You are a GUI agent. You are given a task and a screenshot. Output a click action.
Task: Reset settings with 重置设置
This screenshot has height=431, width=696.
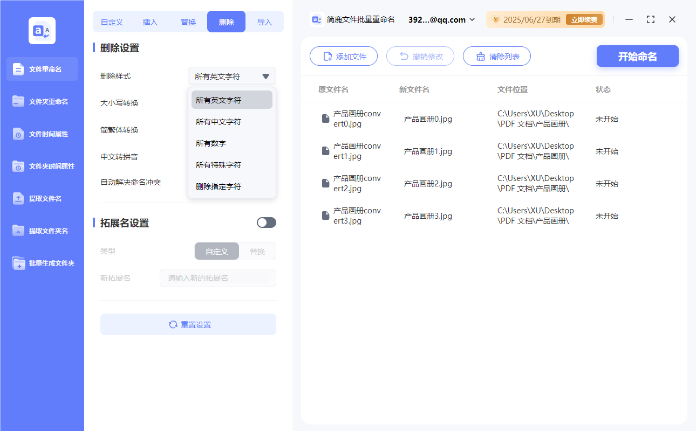point(188,324)
